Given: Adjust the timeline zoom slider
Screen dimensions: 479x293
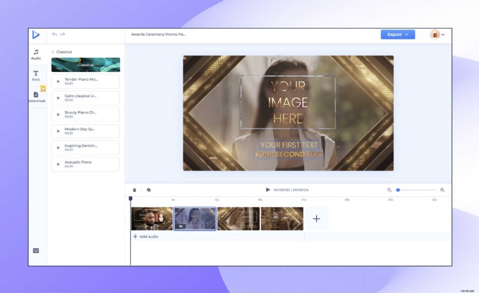Looking at the screenshot, I should coord(398,190).
